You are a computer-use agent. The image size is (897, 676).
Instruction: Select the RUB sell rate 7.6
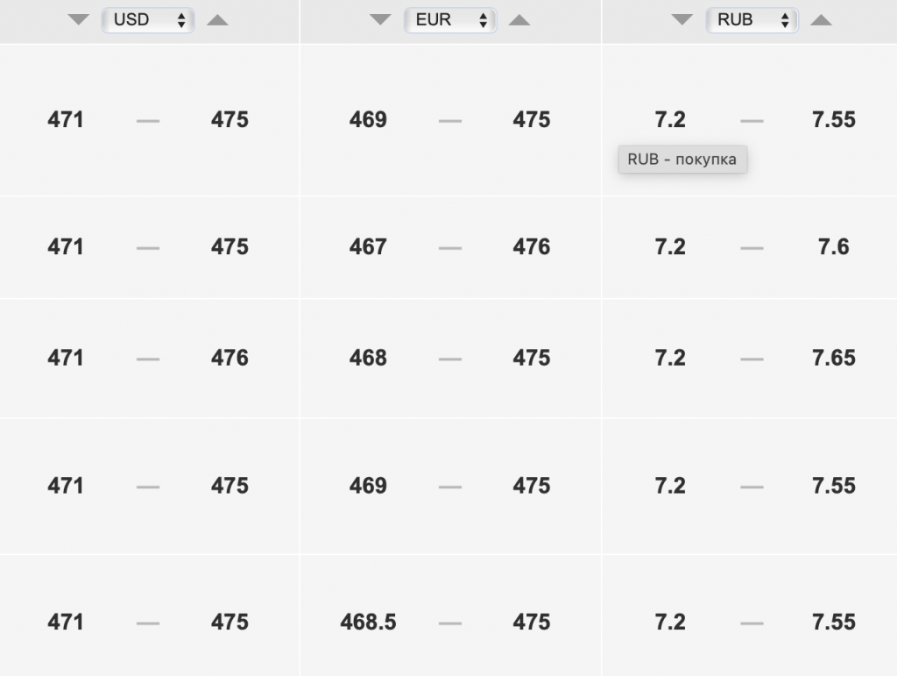point(834,247)
